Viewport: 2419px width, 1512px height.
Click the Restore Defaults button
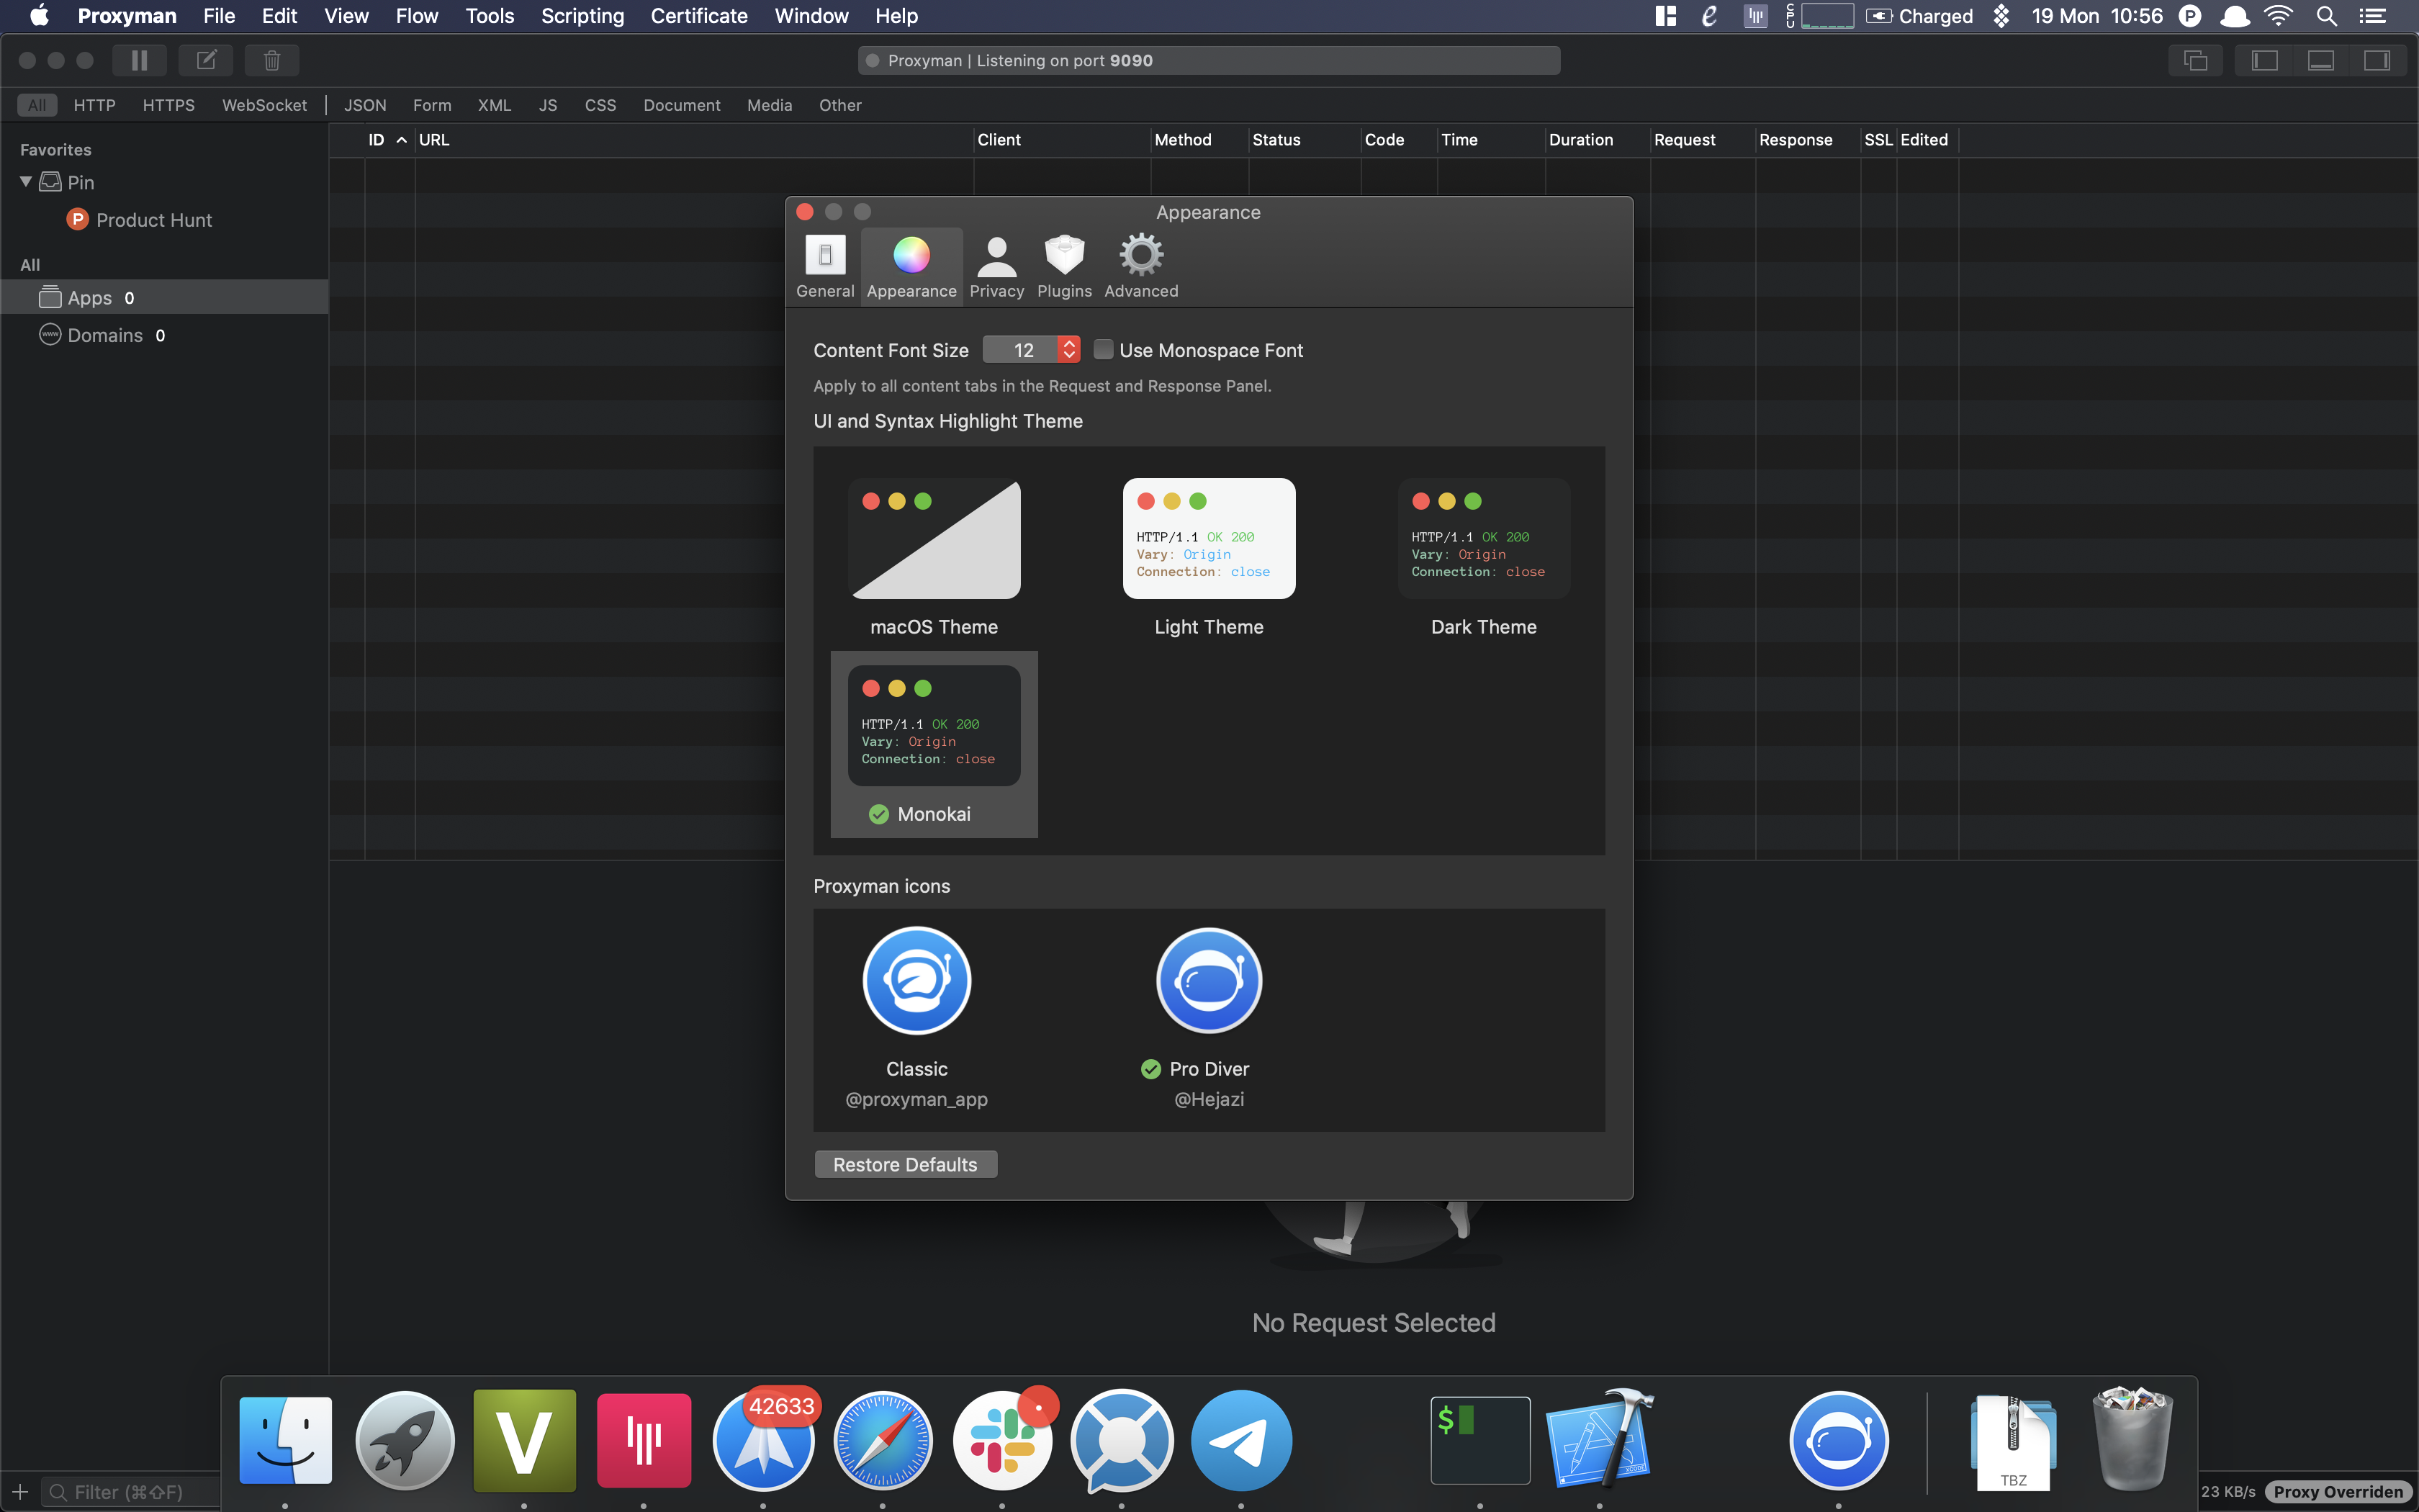tap(905, 1163)
